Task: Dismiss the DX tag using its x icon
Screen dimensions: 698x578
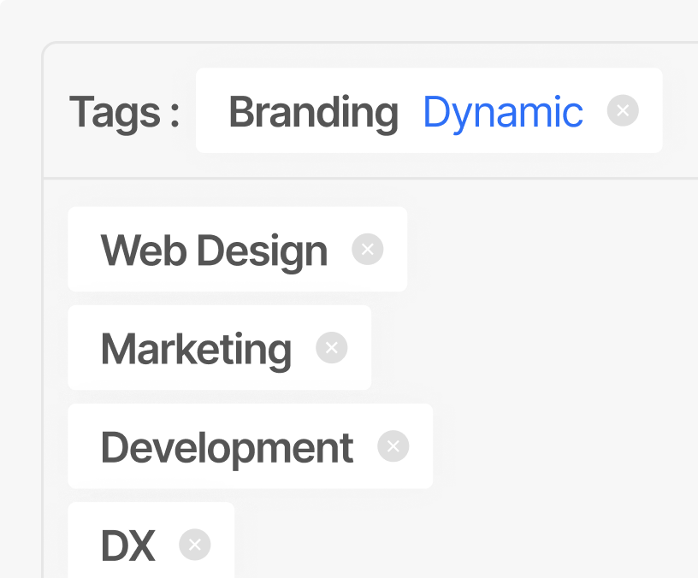Action: pos(195,545)
